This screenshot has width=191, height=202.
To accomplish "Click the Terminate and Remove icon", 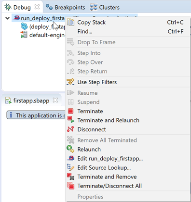I will [70, 177].
